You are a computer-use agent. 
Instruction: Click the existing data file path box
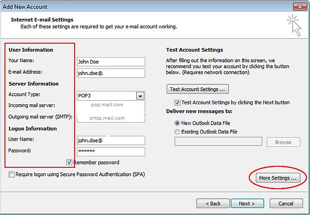pyautogui.click(x=218, y=142)
